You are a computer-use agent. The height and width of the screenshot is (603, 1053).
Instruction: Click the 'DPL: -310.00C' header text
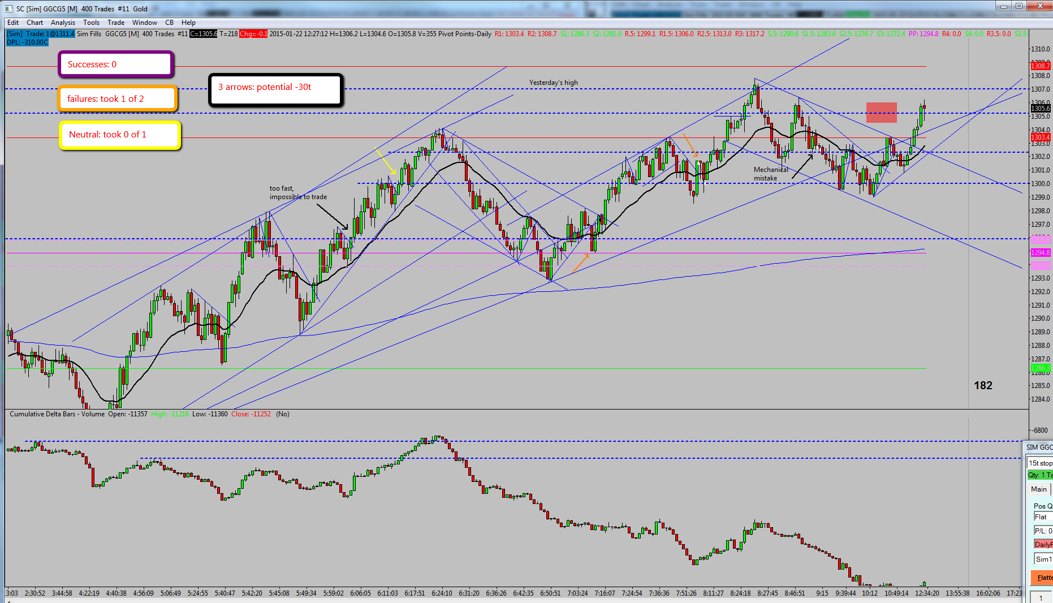pyautogui.click(x=27, y=42)
